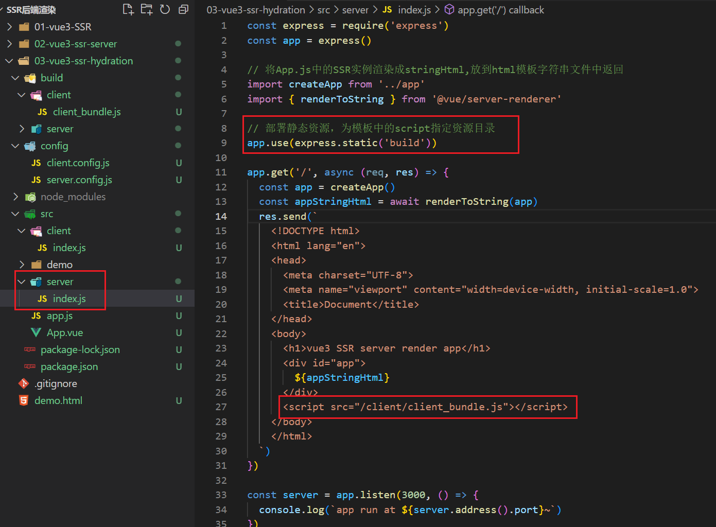716x527 pixels.
Task: Click the node_modules folder icon
Action: [30, 197]
